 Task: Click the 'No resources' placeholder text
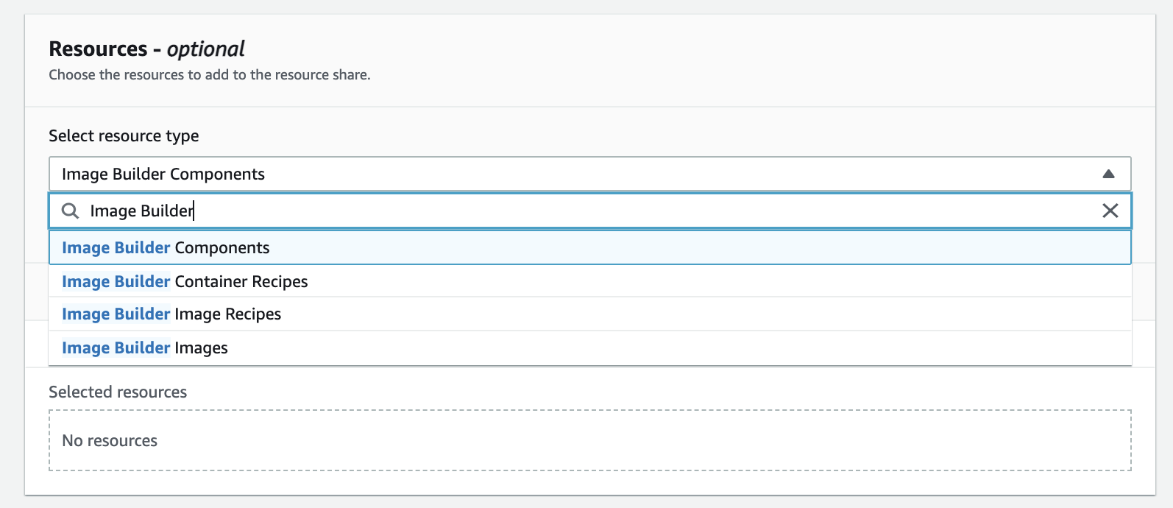(110, 441)
